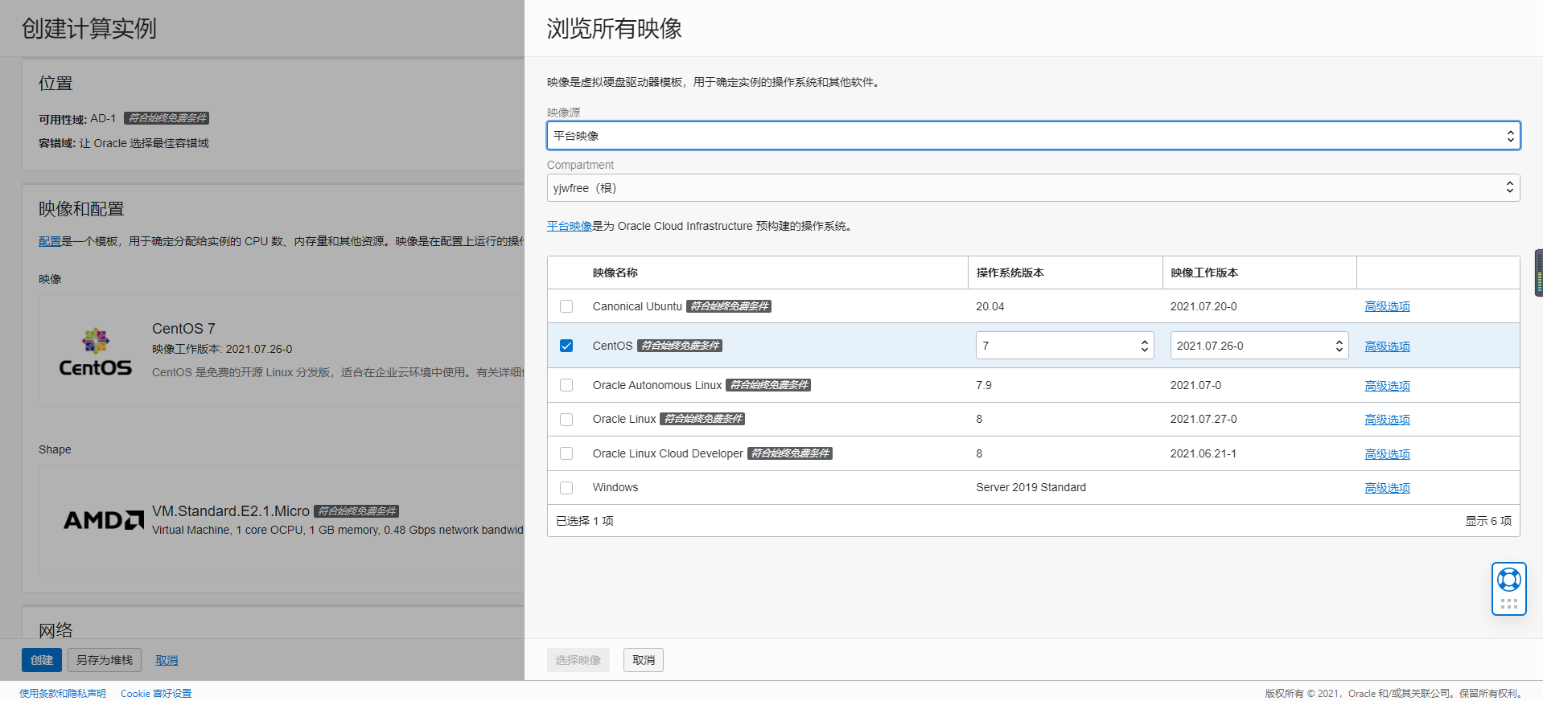1543x701 pixels.
Task: Click the 平台映像 link in description
Action: (570, 226)
